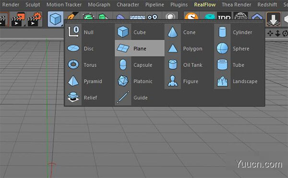Open the Pen spline tool

[73, 16]
